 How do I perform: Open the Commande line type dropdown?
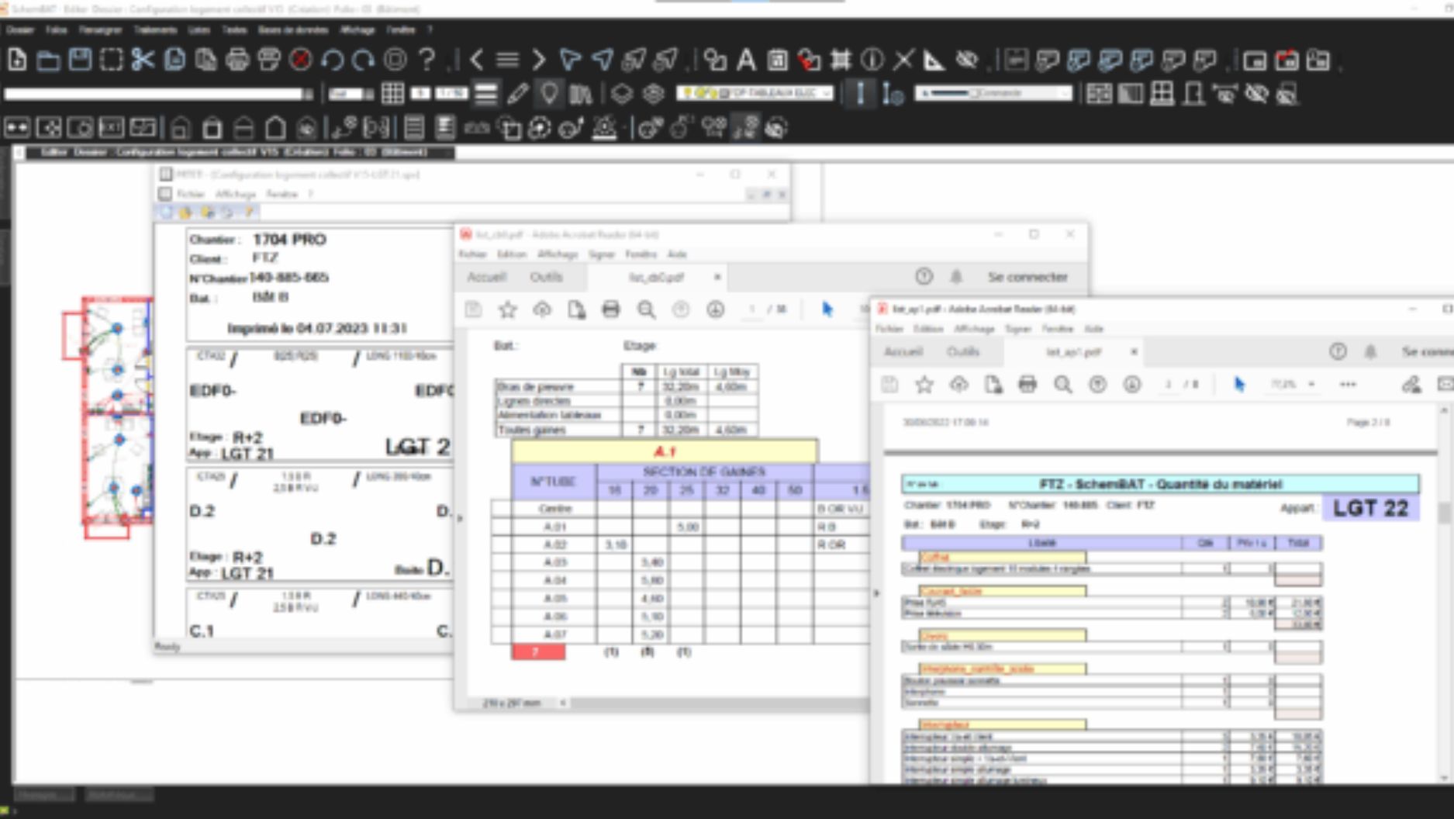(x=993, y=93)
